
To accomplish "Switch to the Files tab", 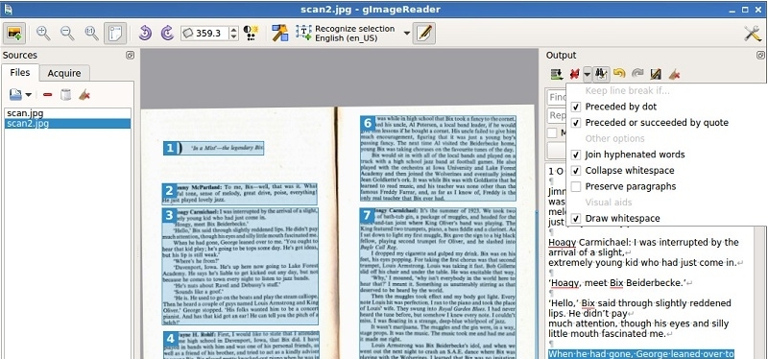I will [20, 73].
